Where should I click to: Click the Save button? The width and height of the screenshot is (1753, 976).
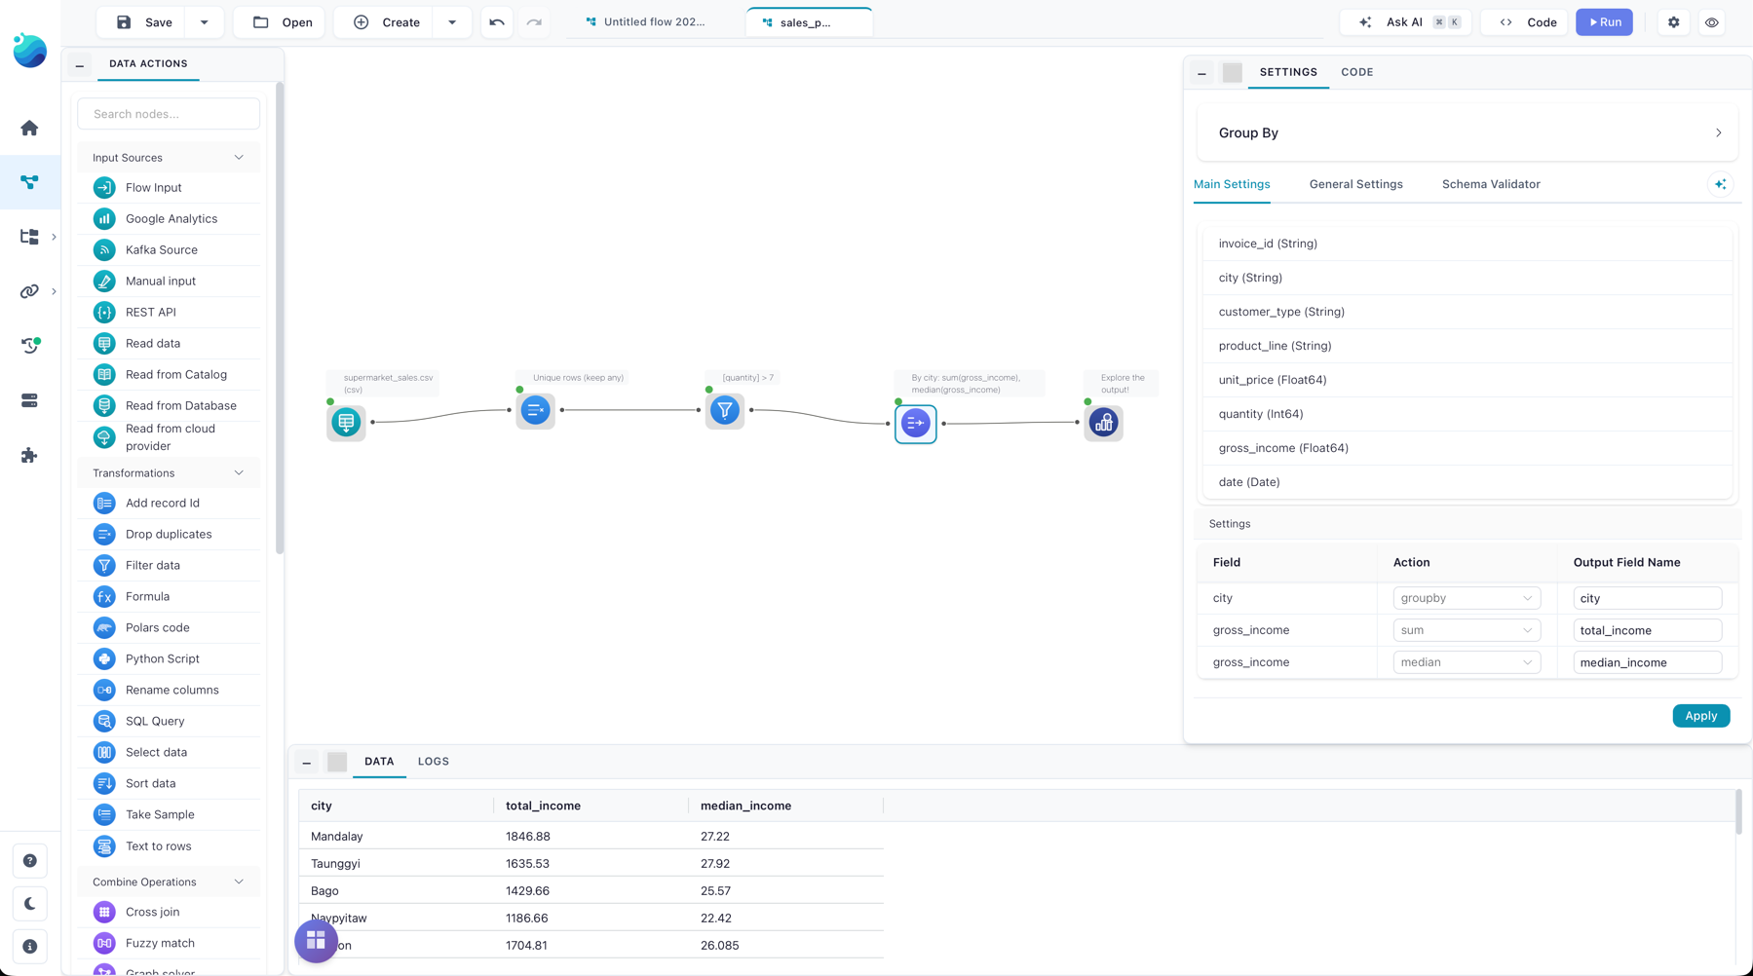pos(144,22)
